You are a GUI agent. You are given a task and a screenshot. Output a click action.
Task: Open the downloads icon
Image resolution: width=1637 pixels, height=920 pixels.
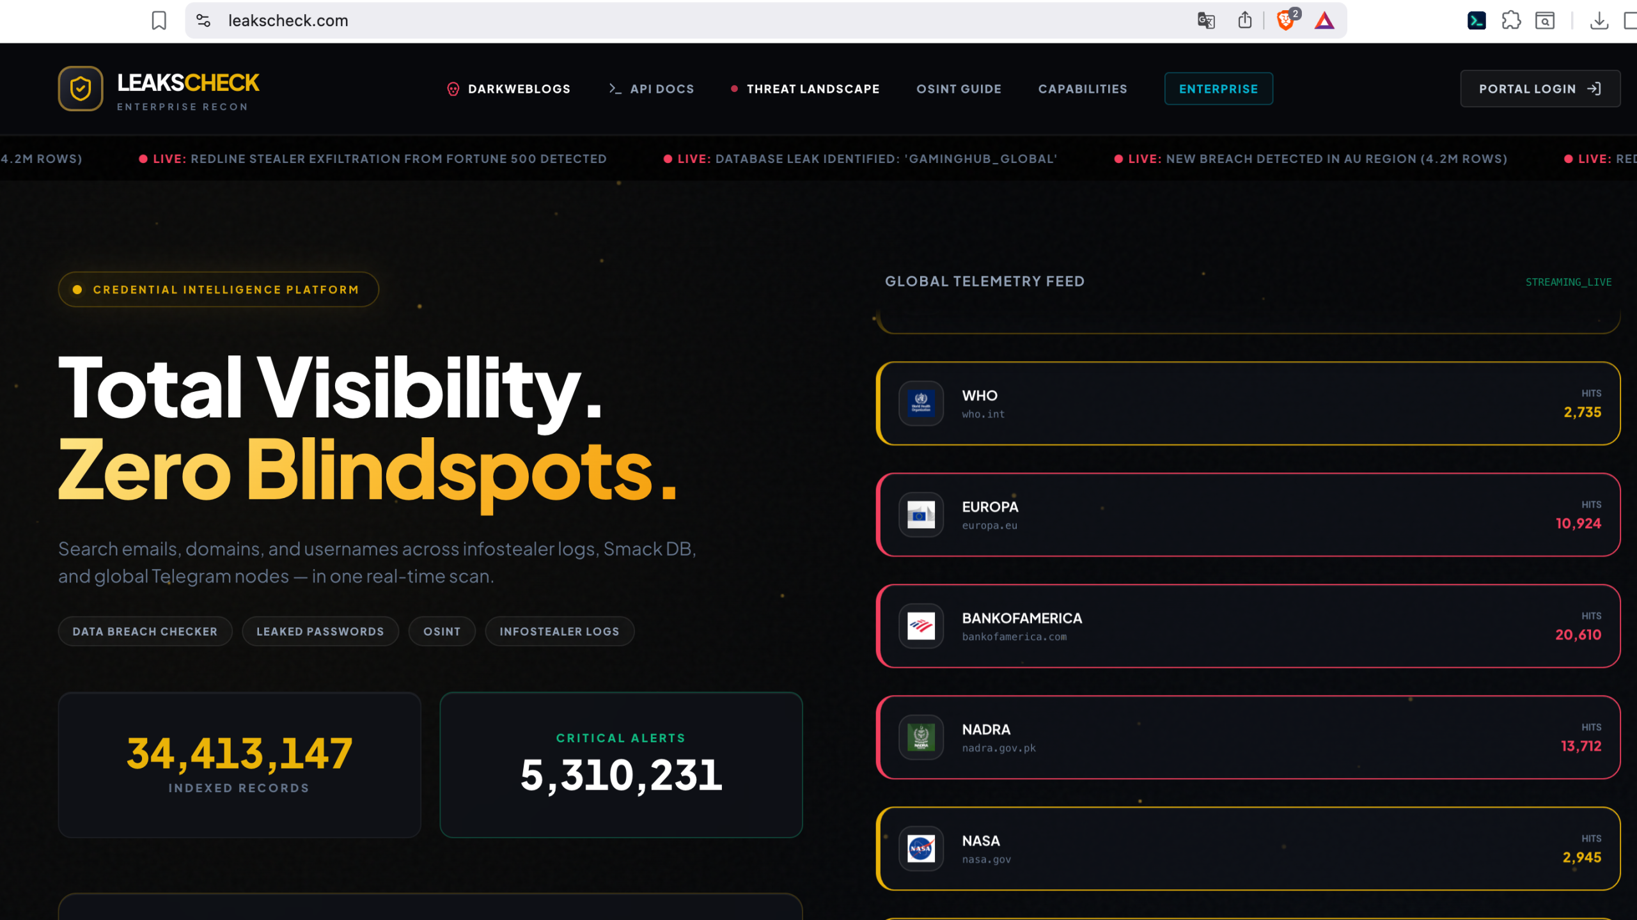[1599, 21]
